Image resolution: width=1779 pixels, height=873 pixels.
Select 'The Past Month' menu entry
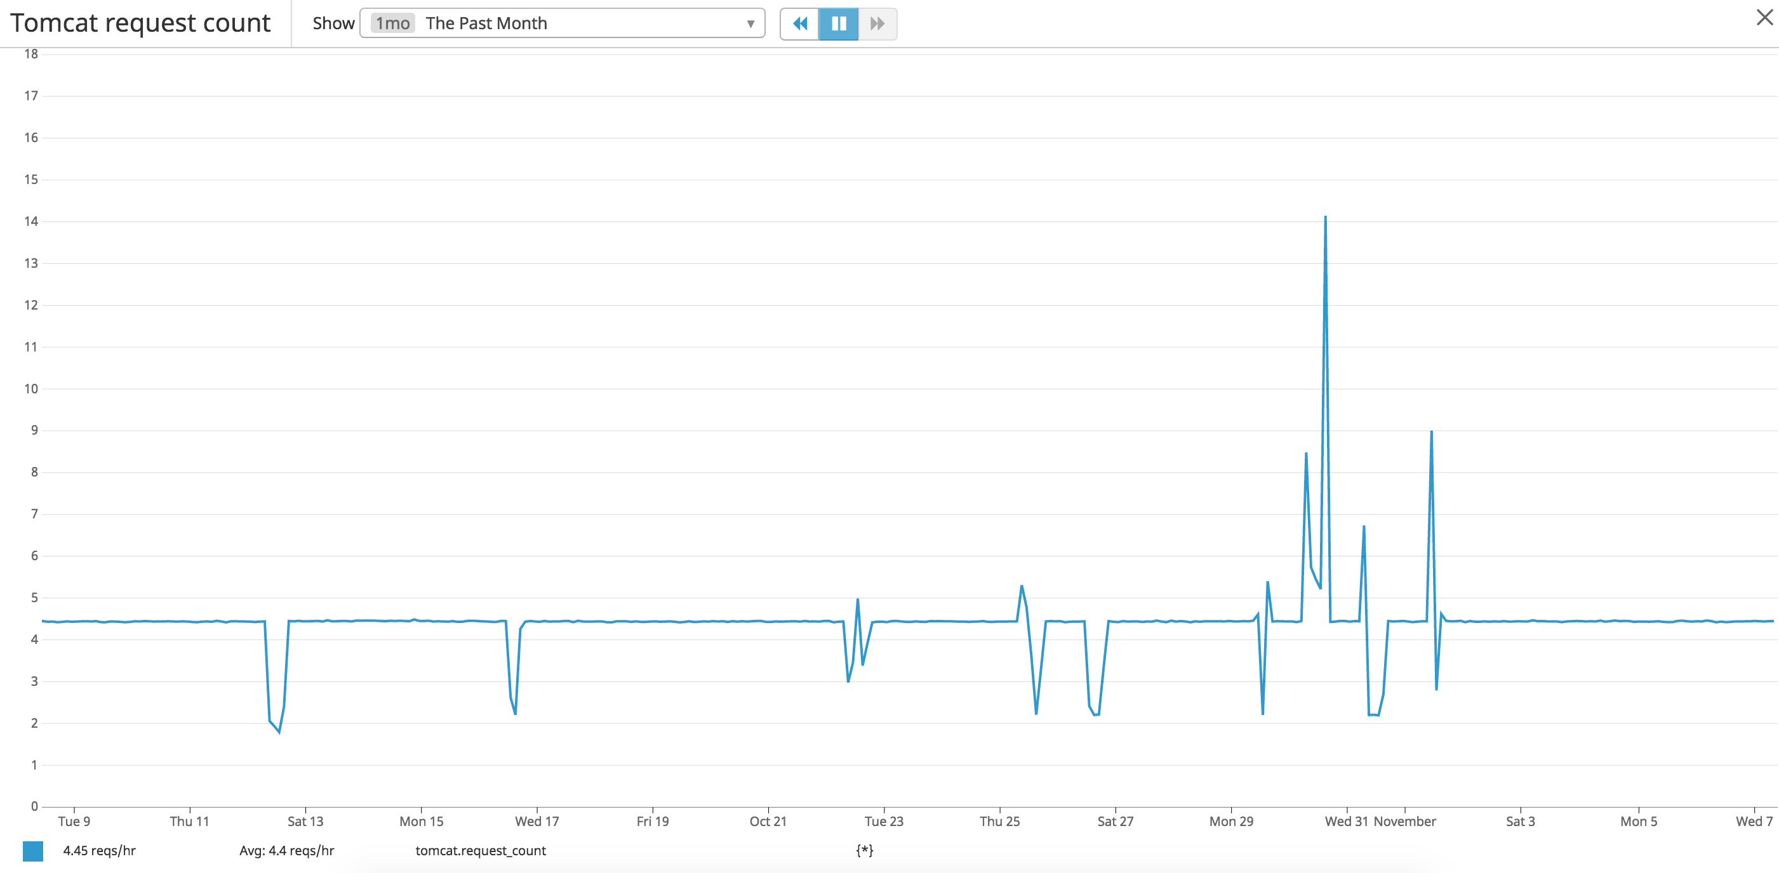tap(487, 23)
